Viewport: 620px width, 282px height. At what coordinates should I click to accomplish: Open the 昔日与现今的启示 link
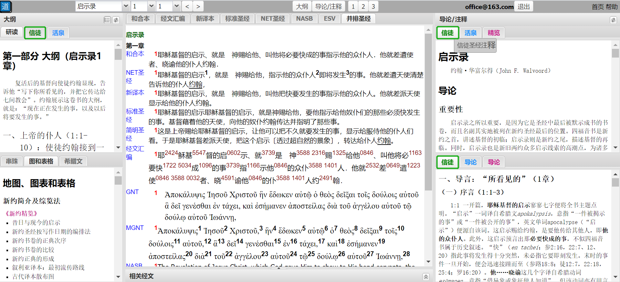coord(36,222)
